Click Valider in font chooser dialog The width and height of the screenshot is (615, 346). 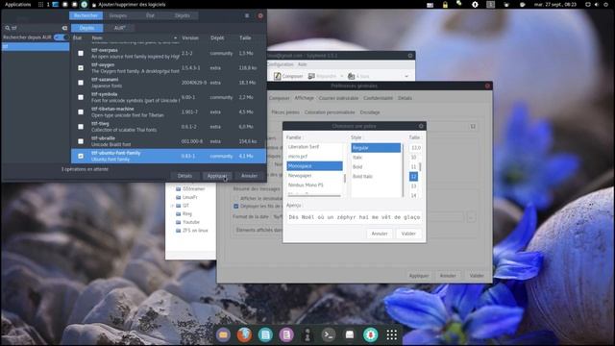[x=408, y=234]
